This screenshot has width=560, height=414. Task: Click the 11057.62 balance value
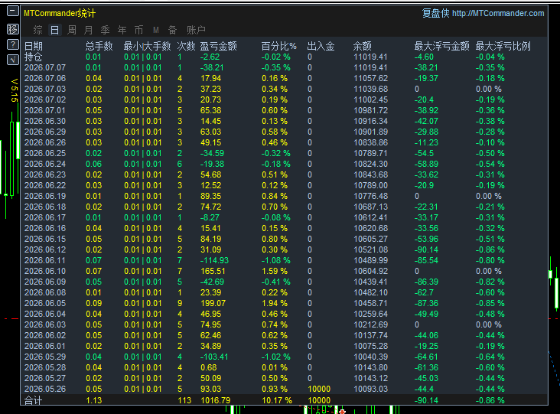(x=370, y=78)
